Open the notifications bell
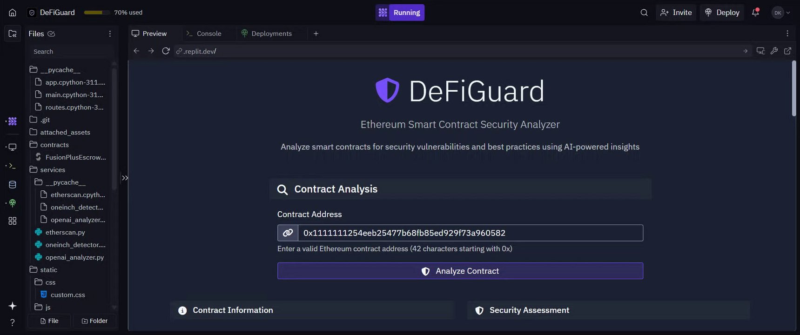800x335 pixels. click(x=755, y=13)
